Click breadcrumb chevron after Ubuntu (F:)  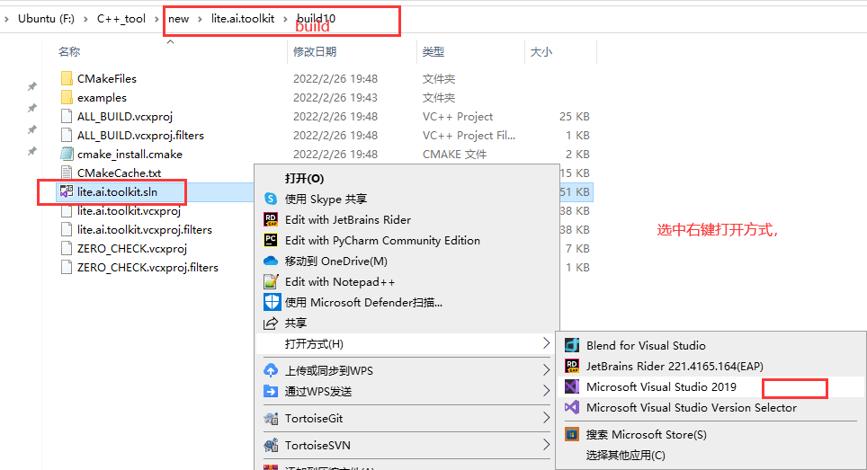(x=85, y=20)
